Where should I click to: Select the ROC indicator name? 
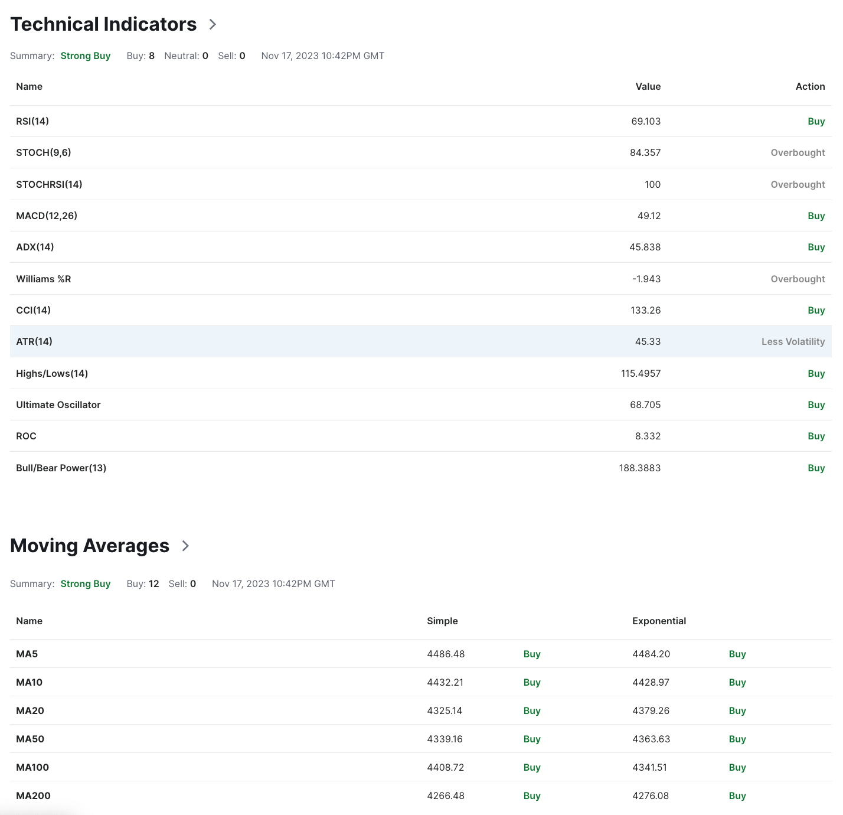(x=26, y=436)
